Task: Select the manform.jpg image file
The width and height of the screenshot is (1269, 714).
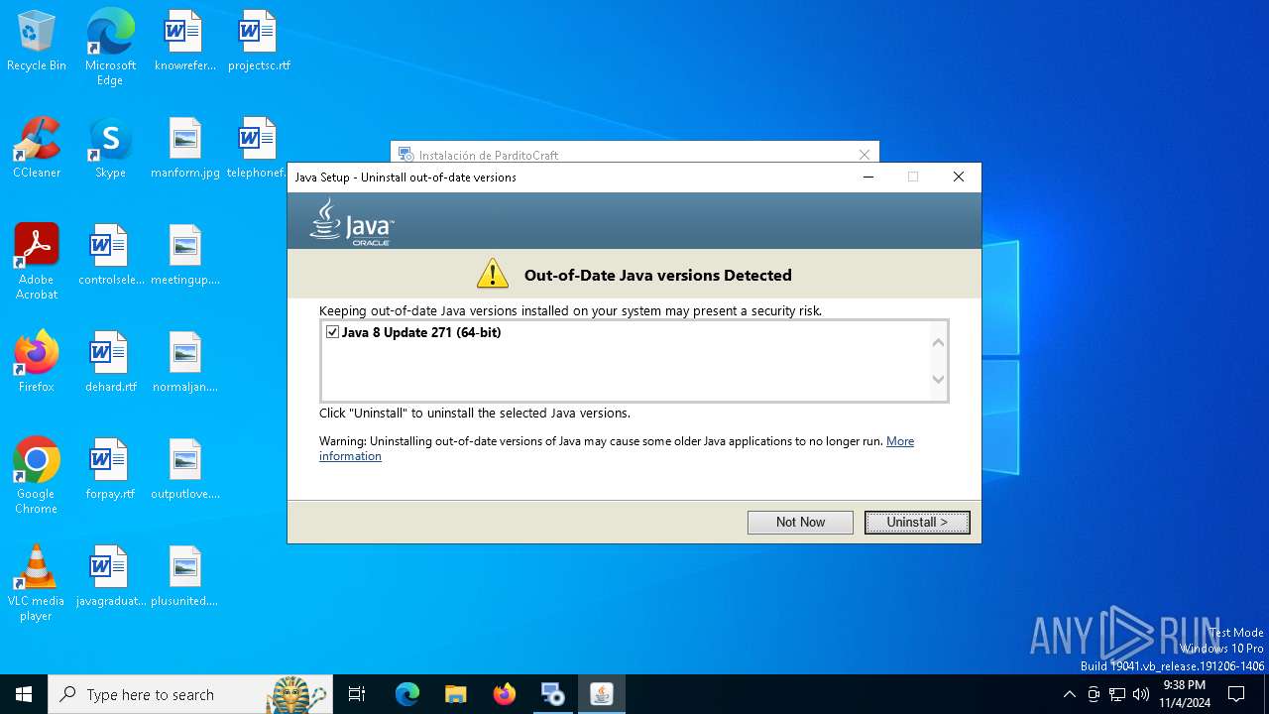Action: click(x=184, y=149)
